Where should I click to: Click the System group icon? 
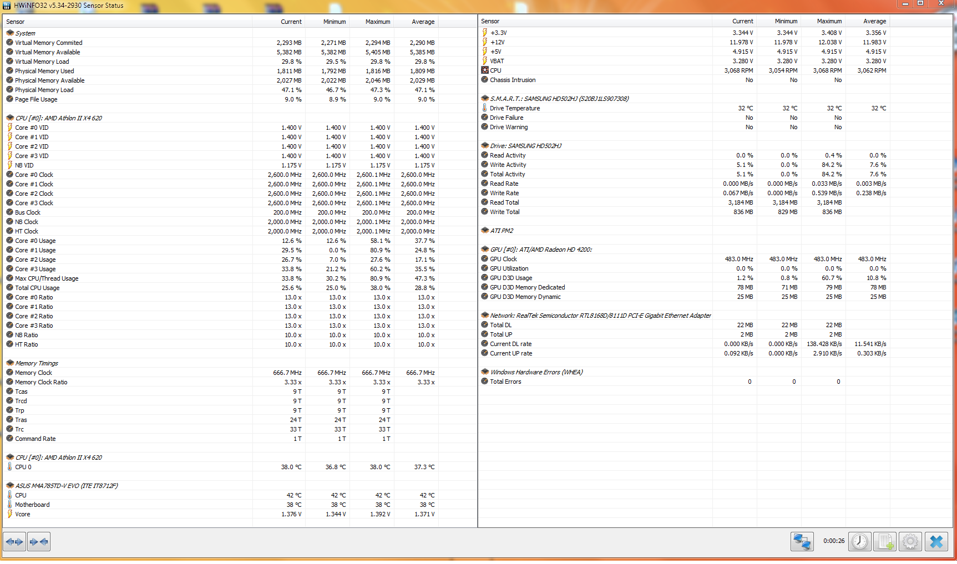coord(10,33)
